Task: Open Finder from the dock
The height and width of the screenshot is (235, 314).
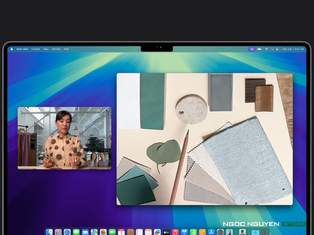Action: 49,232
